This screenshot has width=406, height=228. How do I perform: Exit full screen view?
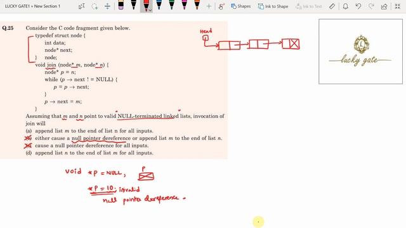point(398,6)
